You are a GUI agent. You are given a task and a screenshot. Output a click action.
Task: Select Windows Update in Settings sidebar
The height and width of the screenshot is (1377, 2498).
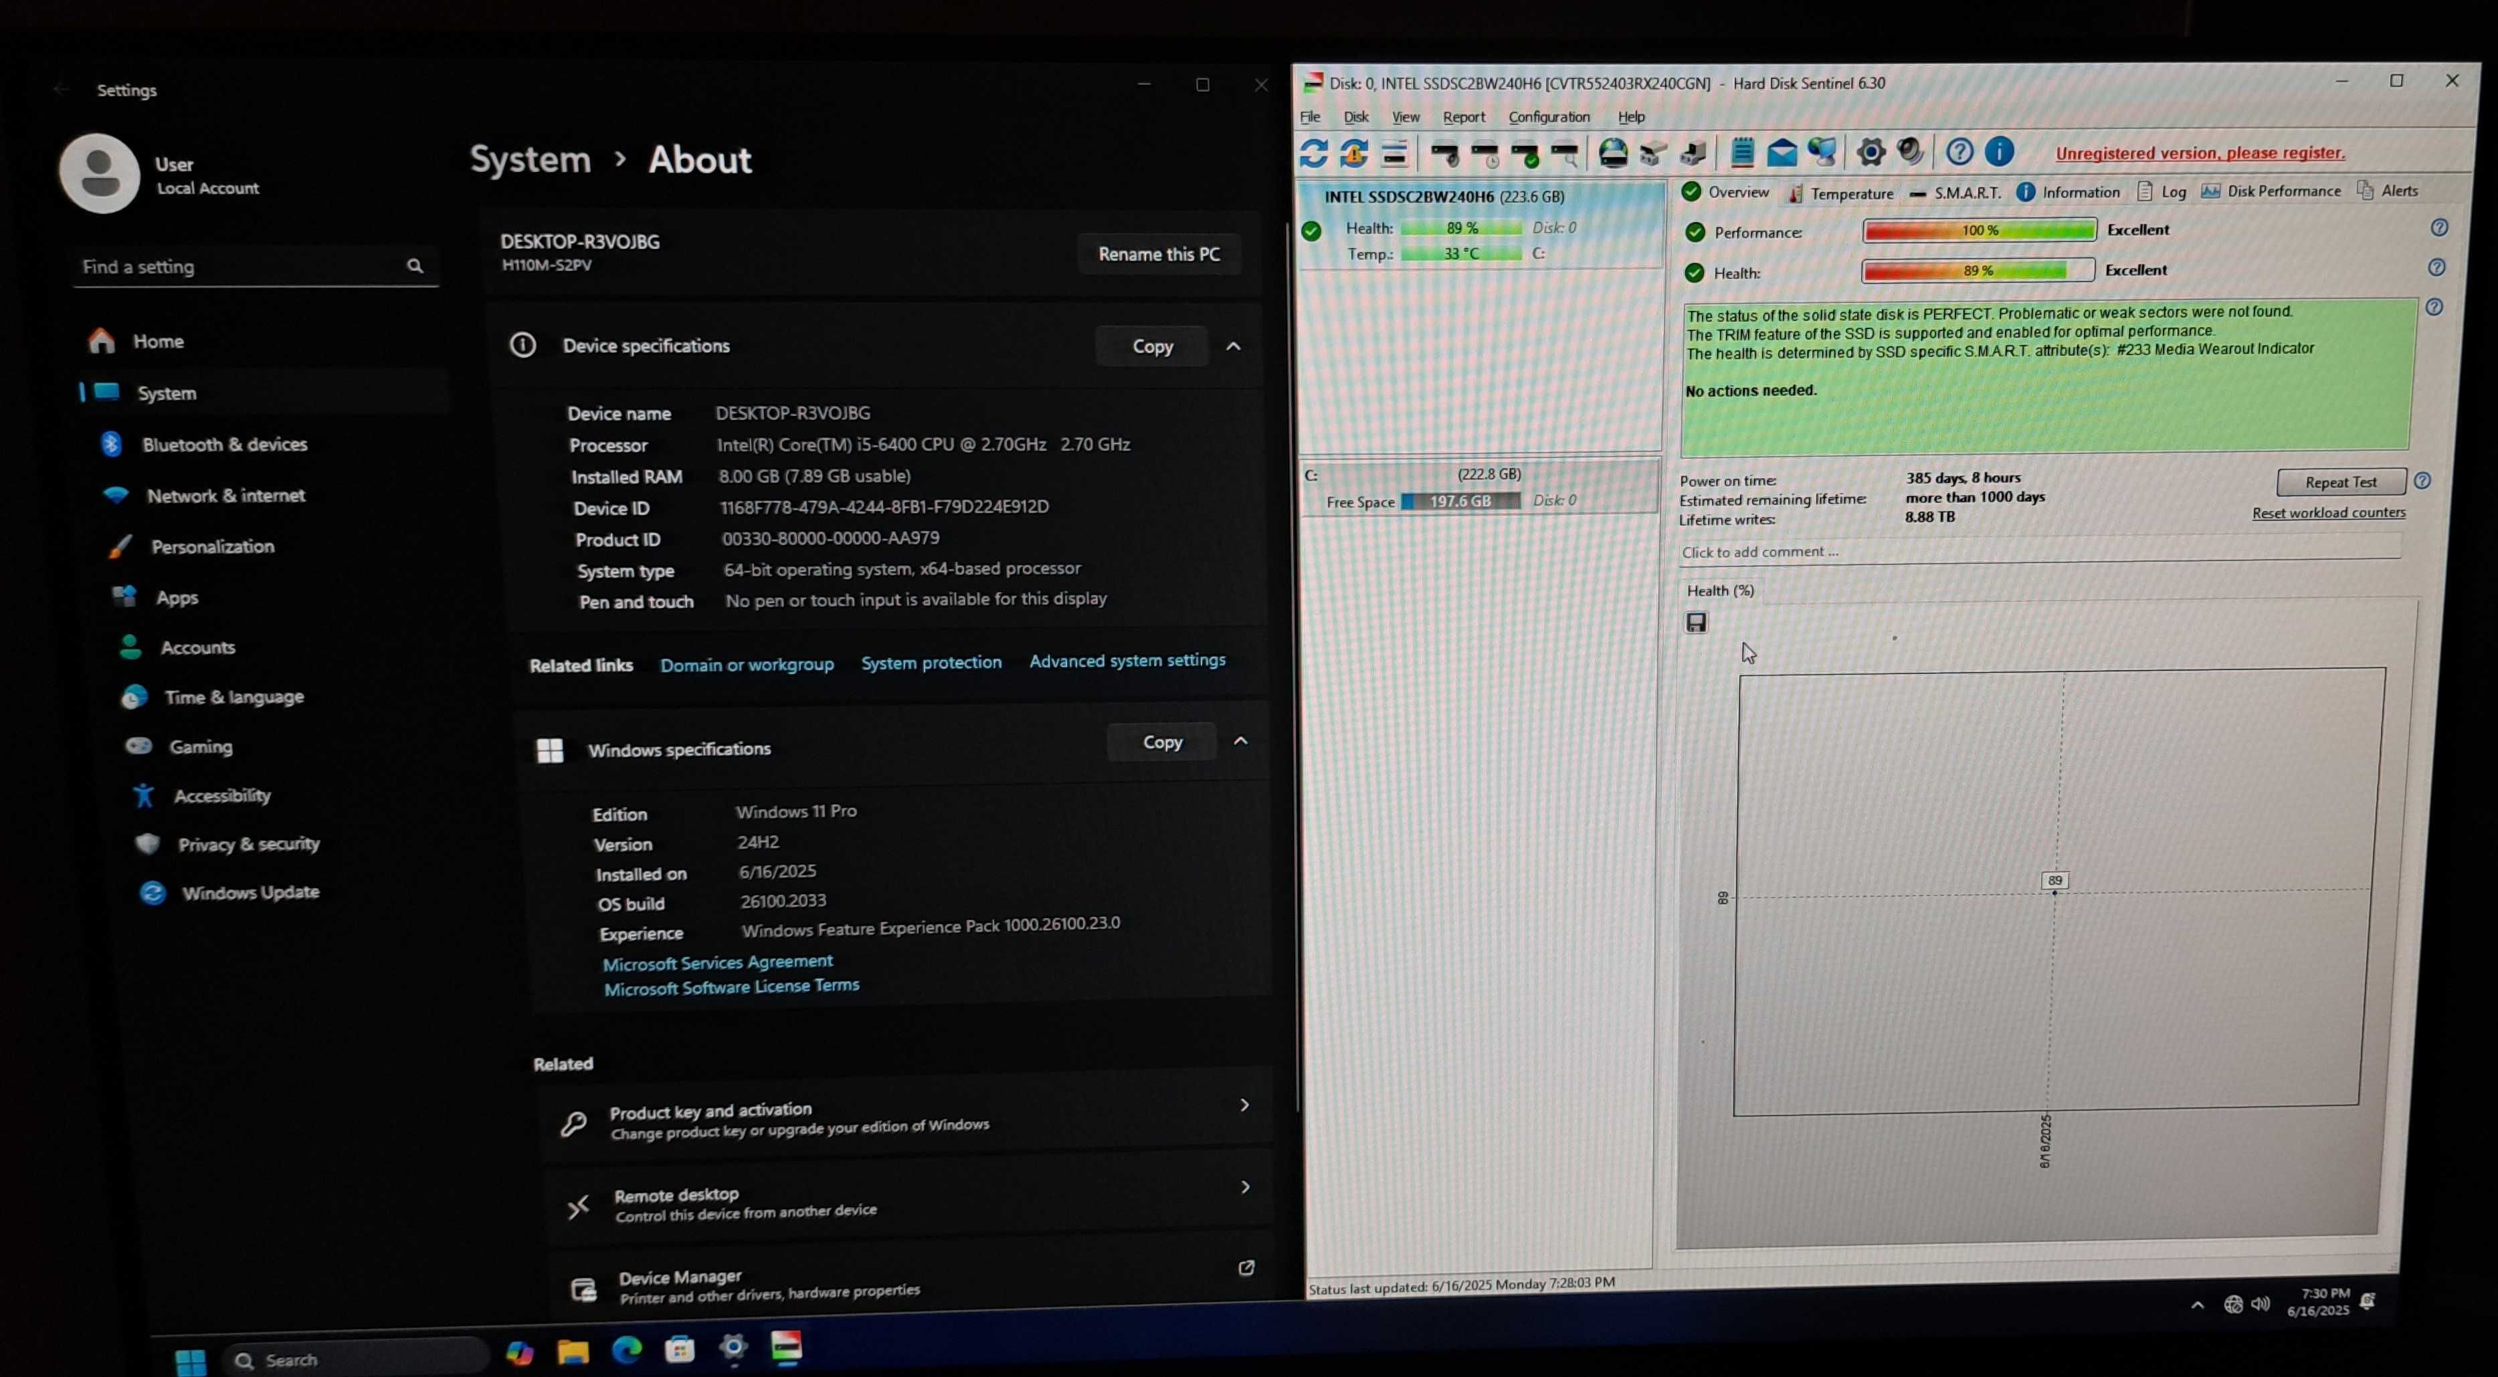(250, 892)
